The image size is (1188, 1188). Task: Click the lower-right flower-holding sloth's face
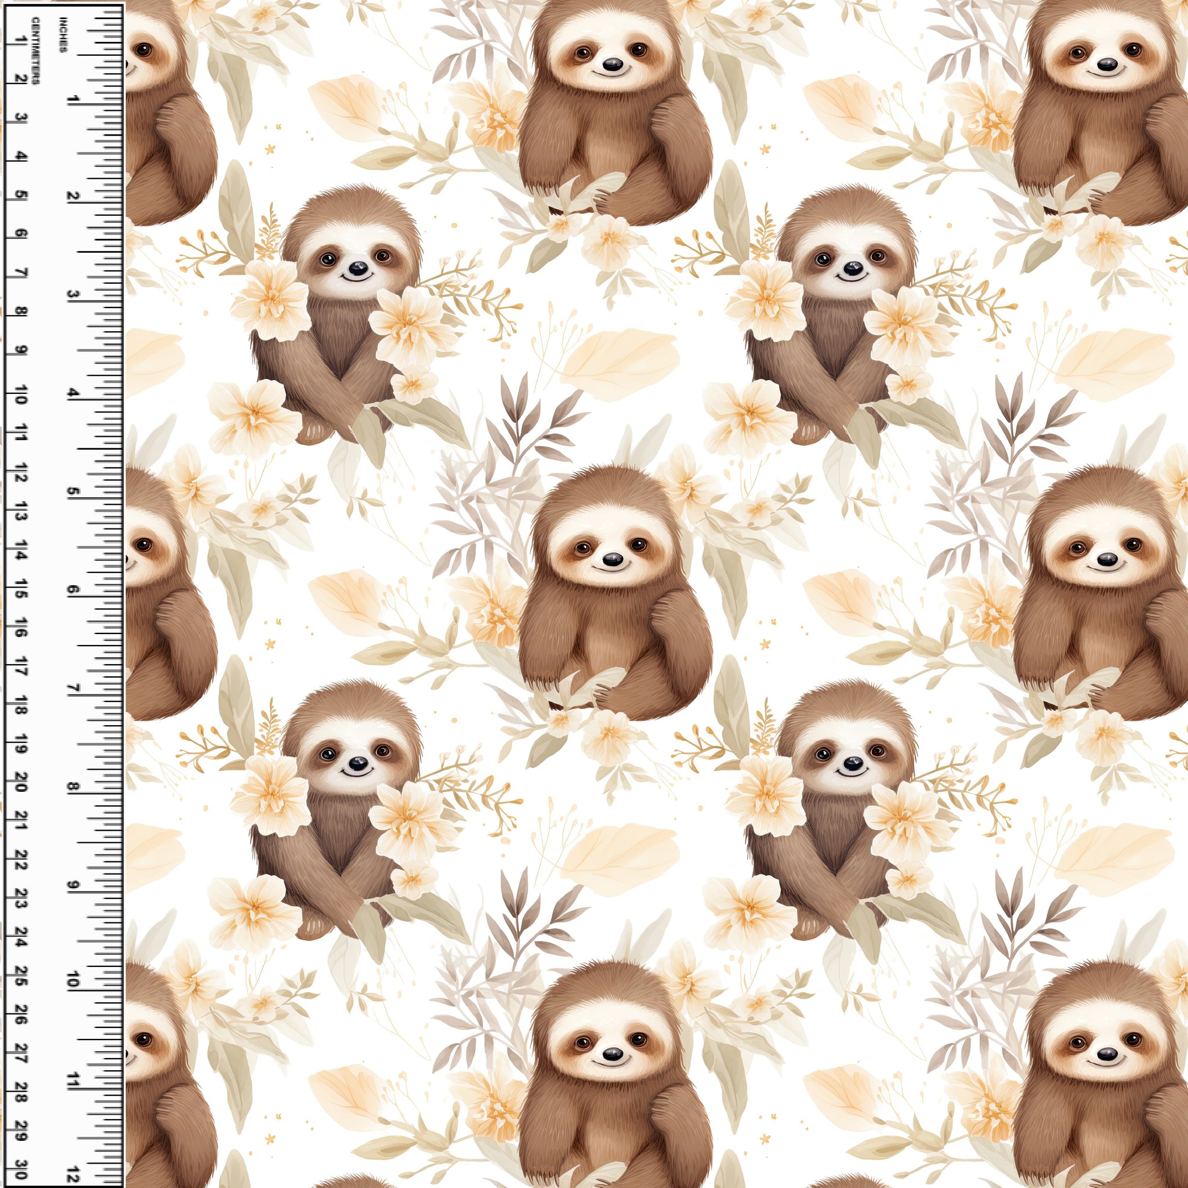click(852, 758)
